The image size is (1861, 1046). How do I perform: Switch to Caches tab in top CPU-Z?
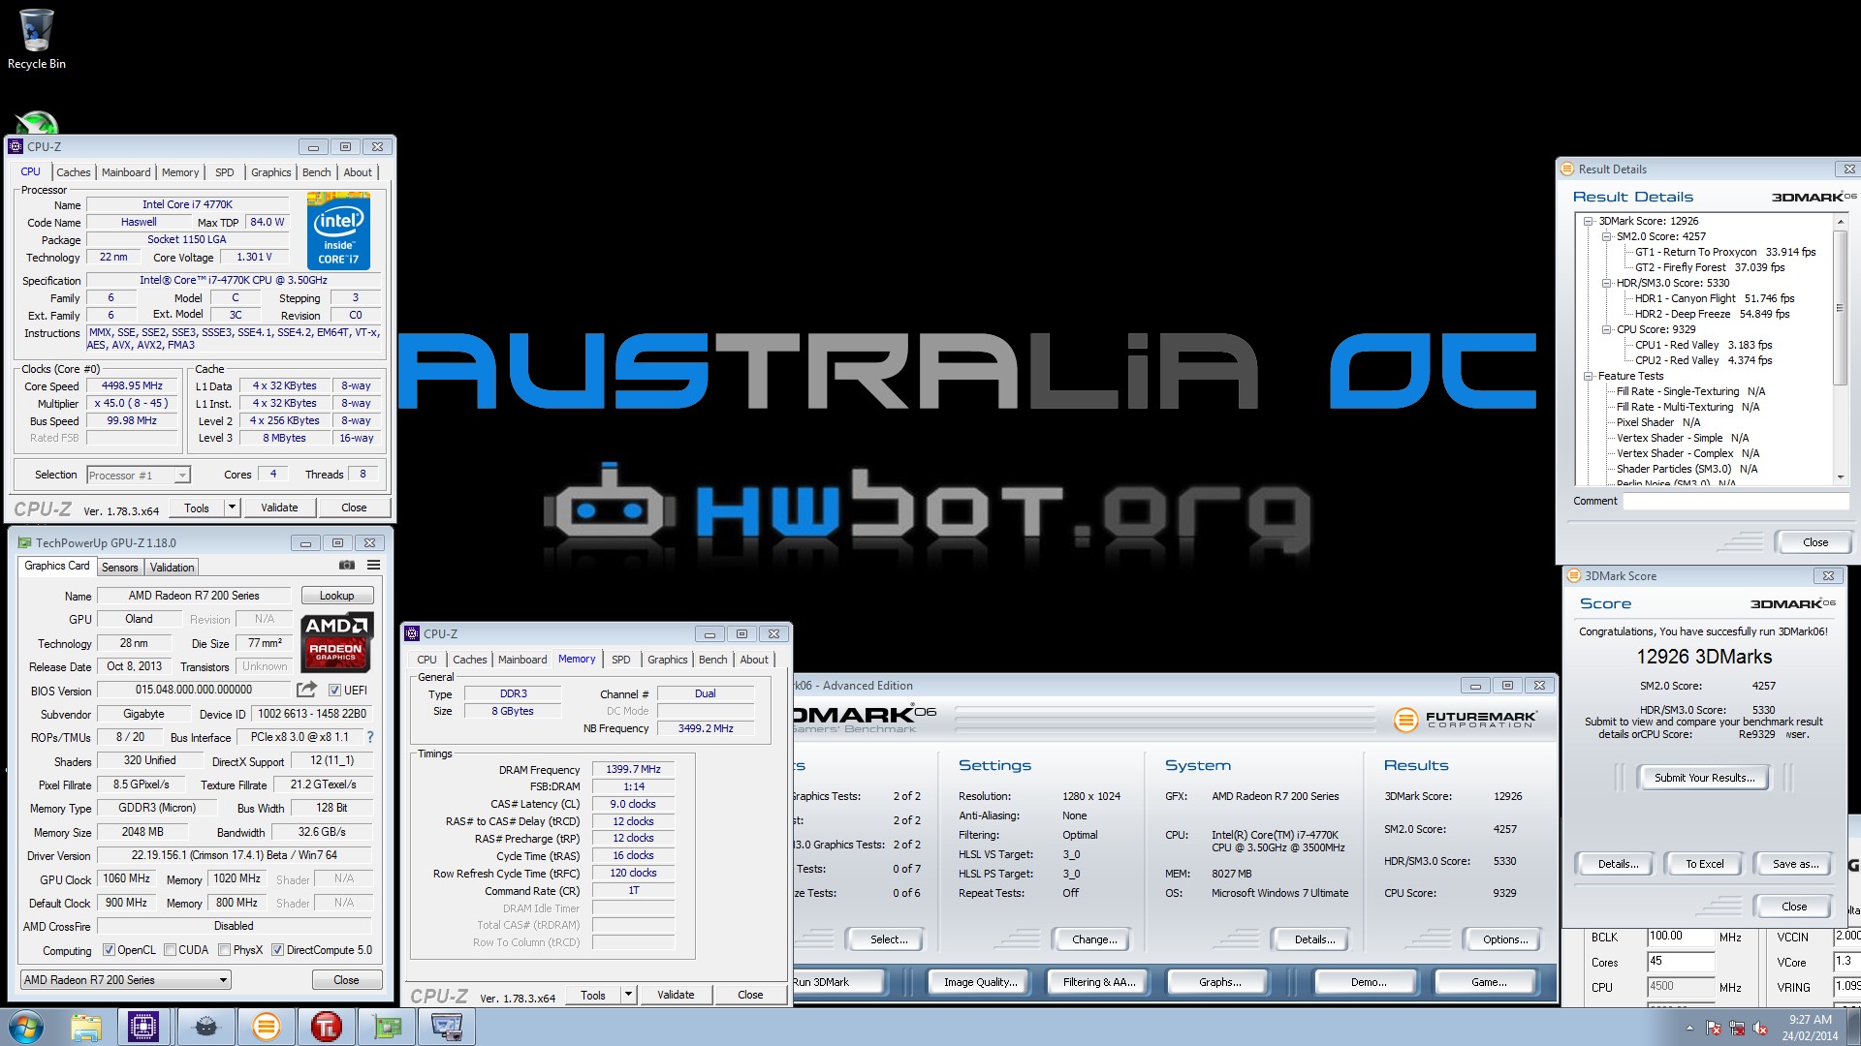(x=74, y=172)
